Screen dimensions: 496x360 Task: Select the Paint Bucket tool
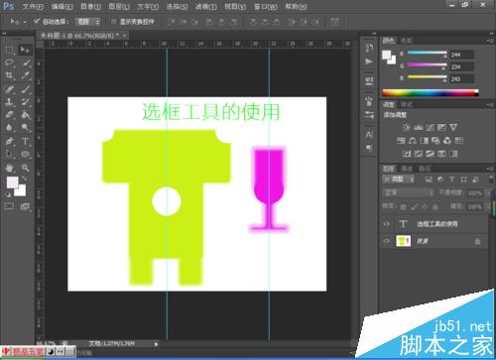26,115
